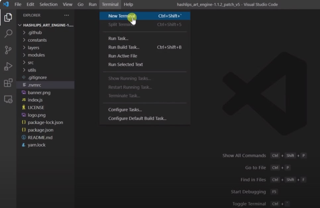320x208 pixels.
Task: Open the banner.png file name
Action: [x=39, y=93]
